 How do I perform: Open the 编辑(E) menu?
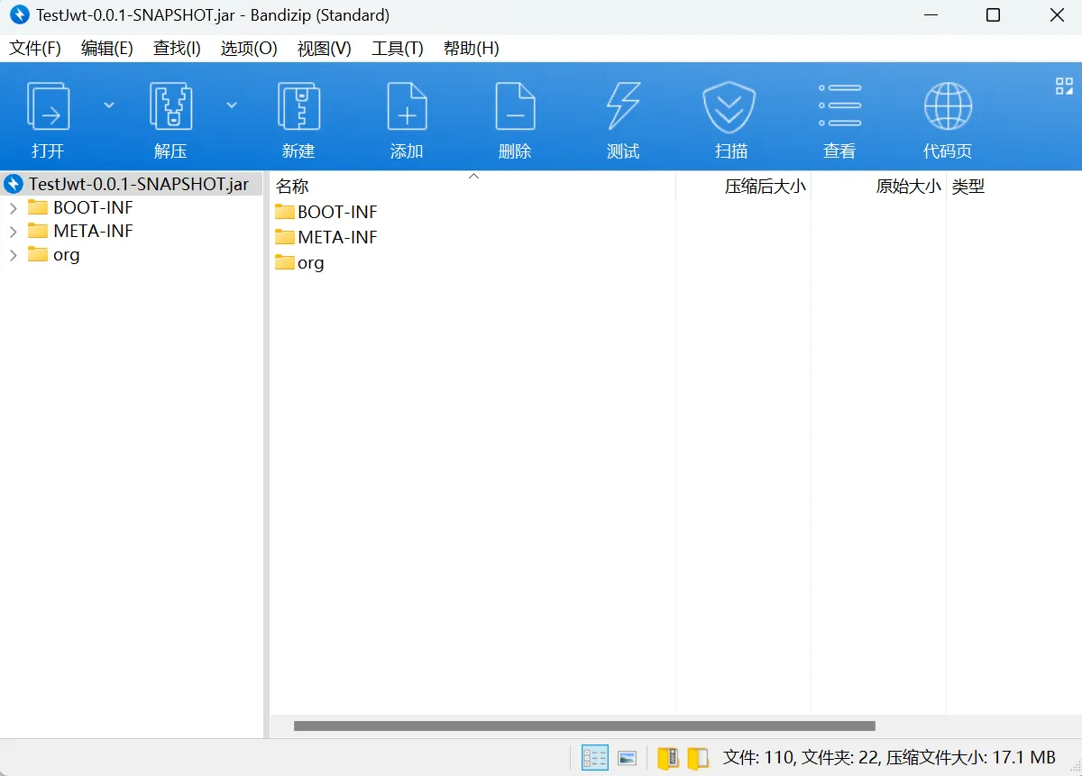pos(107,49)
